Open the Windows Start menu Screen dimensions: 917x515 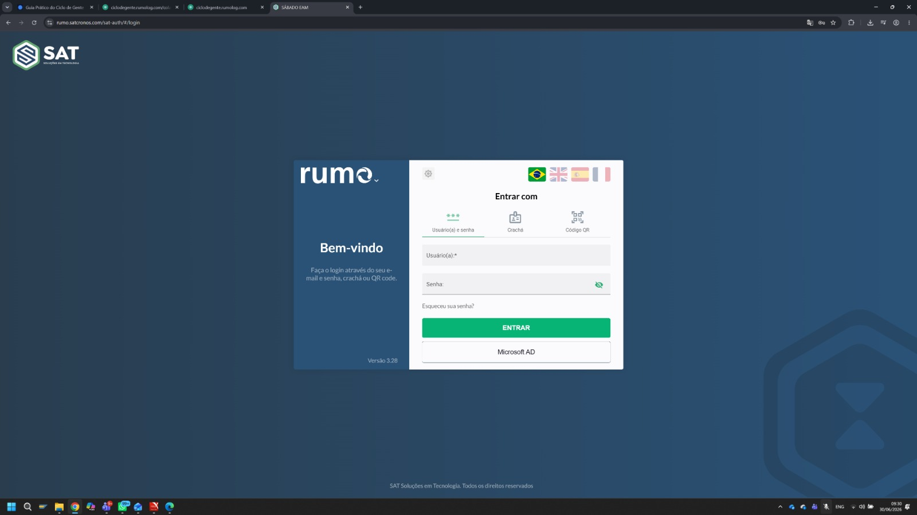click(11, 506)
